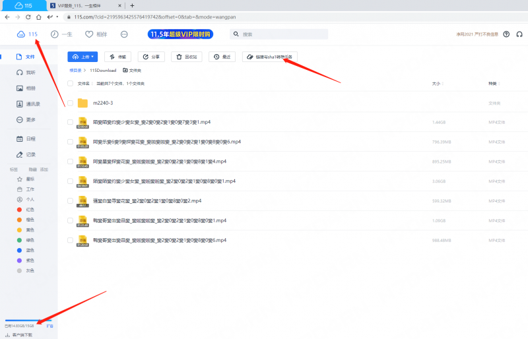Screen dimensions: 528x339
Task: Open the calendar (日程) sidebar item
Action: [x=26, y=139]
